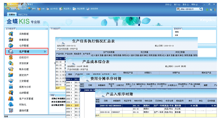The height and width of the screenshot is (120, 220).
Task: Switch to the 我的工作台 tab
Action: 23,14
